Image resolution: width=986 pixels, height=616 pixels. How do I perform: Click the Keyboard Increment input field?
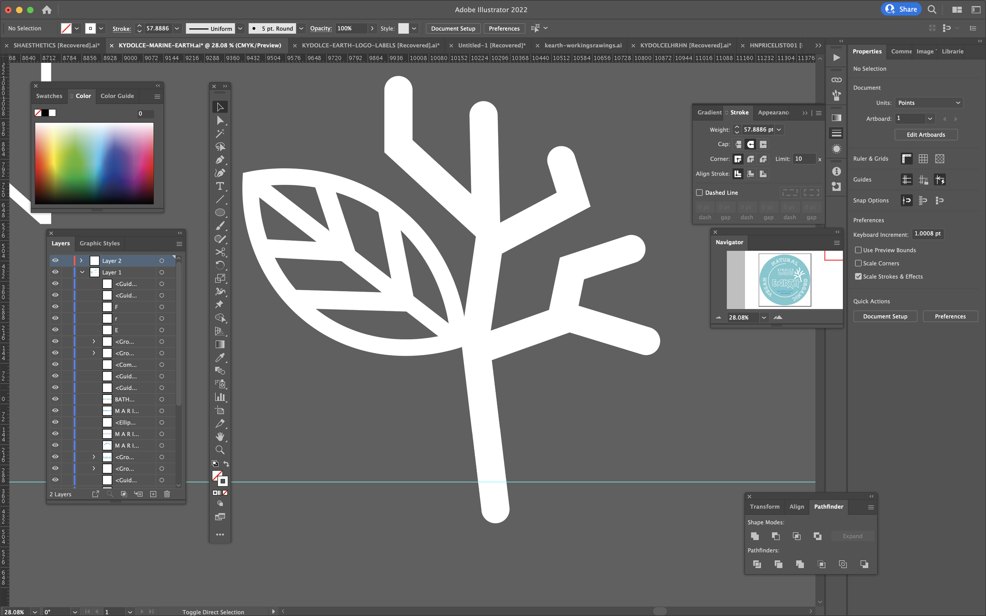click(927, 234)
